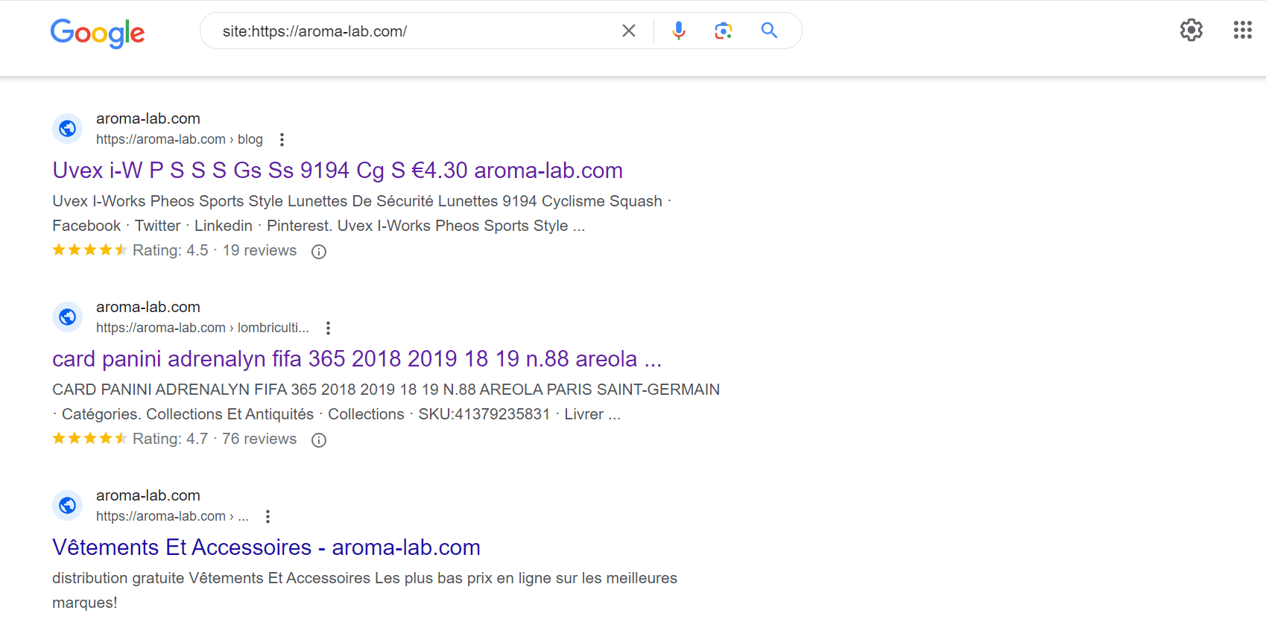Click the star rating of the panini card result
The image size is (1266, 619).
[89, 439]
